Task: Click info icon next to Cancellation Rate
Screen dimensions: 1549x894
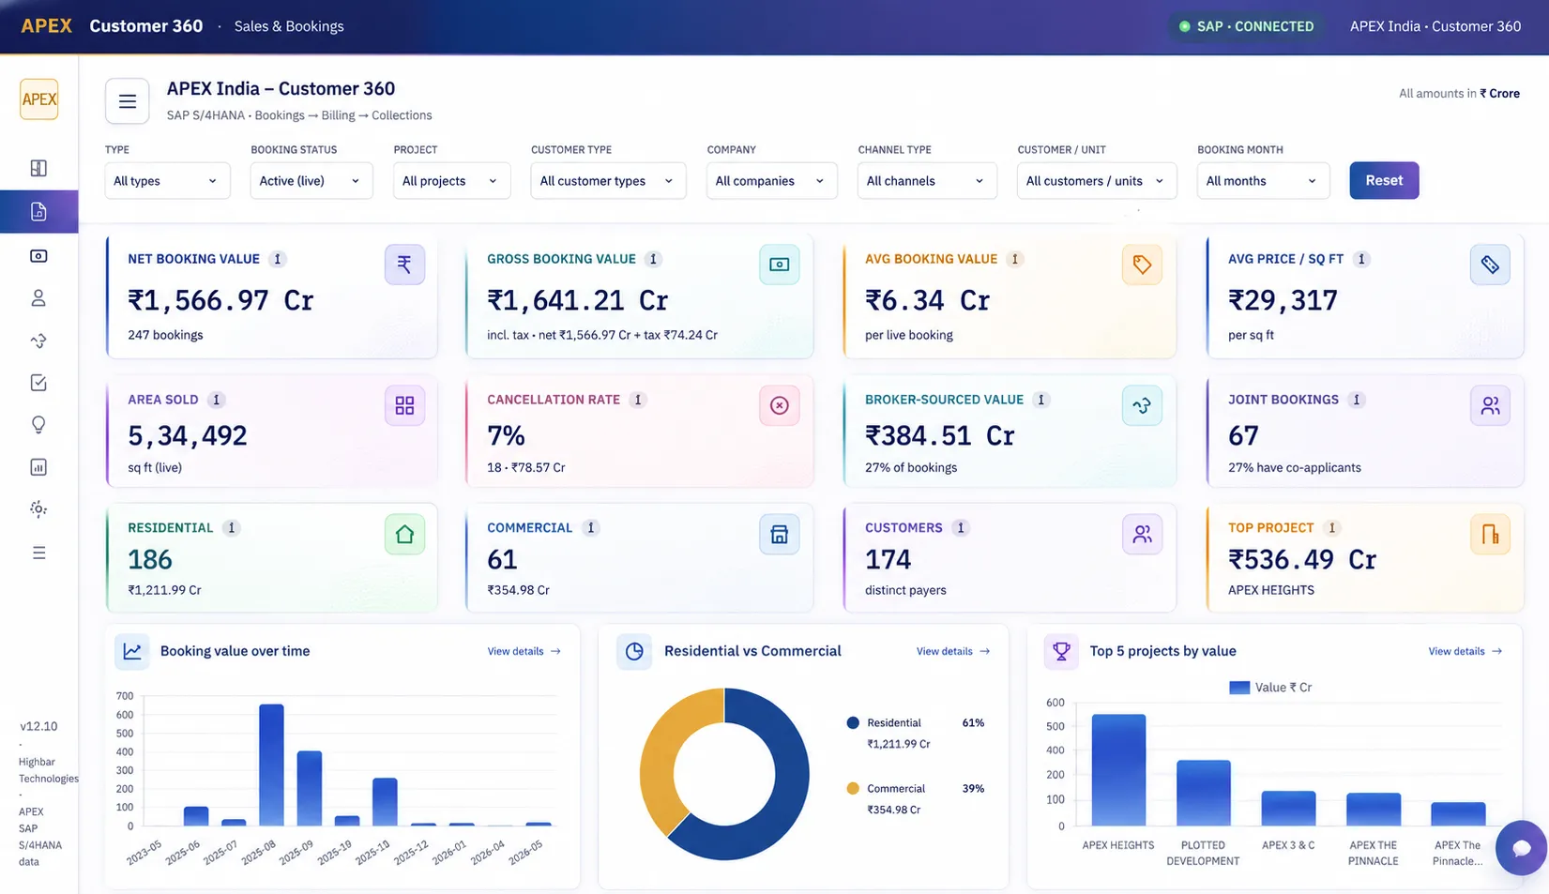Action: coord(638,400)
